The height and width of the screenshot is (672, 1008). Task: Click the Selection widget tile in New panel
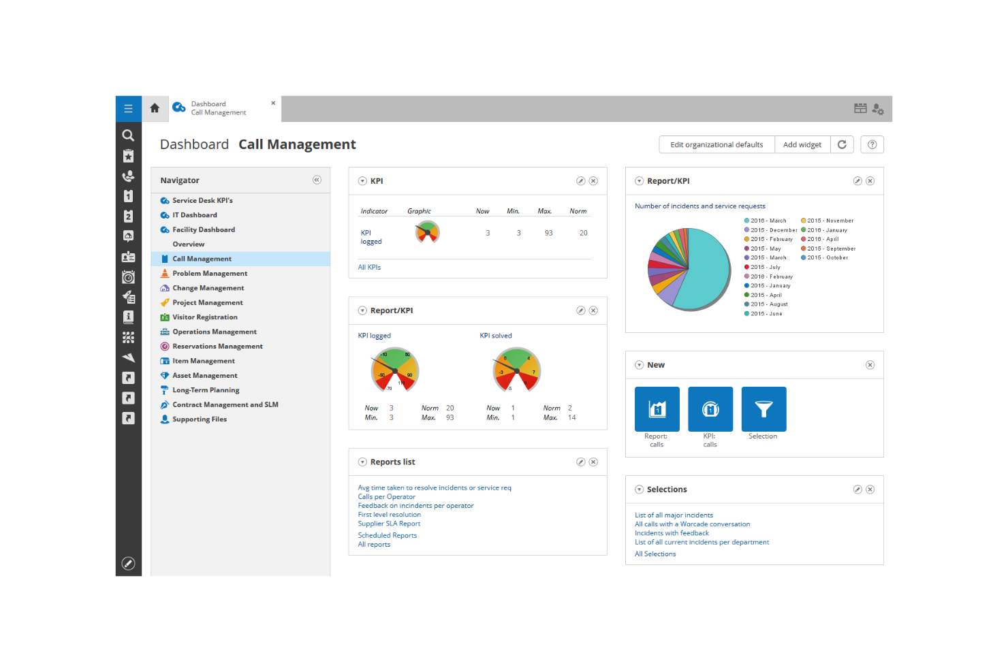click(763, 409)
